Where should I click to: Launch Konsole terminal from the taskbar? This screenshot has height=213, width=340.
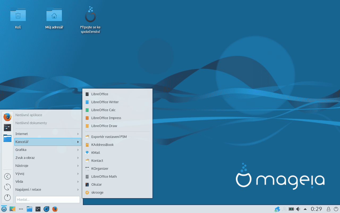pyautogui.click(x=38, y=209)
